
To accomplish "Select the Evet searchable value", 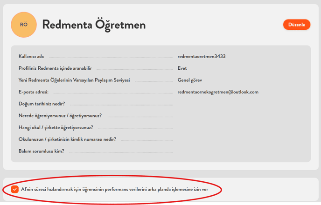I will pyautogui.click(x=182, y=68).
